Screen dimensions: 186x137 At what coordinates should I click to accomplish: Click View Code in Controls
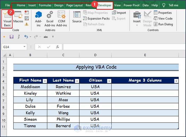pyautogui.click(x=163, y=19)
